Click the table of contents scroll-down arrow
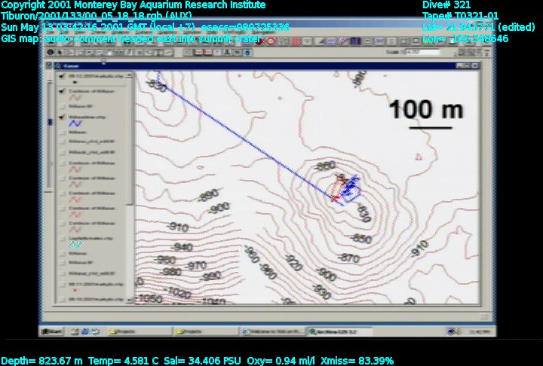Screen dimensions: 543x366 coord(130,300)
